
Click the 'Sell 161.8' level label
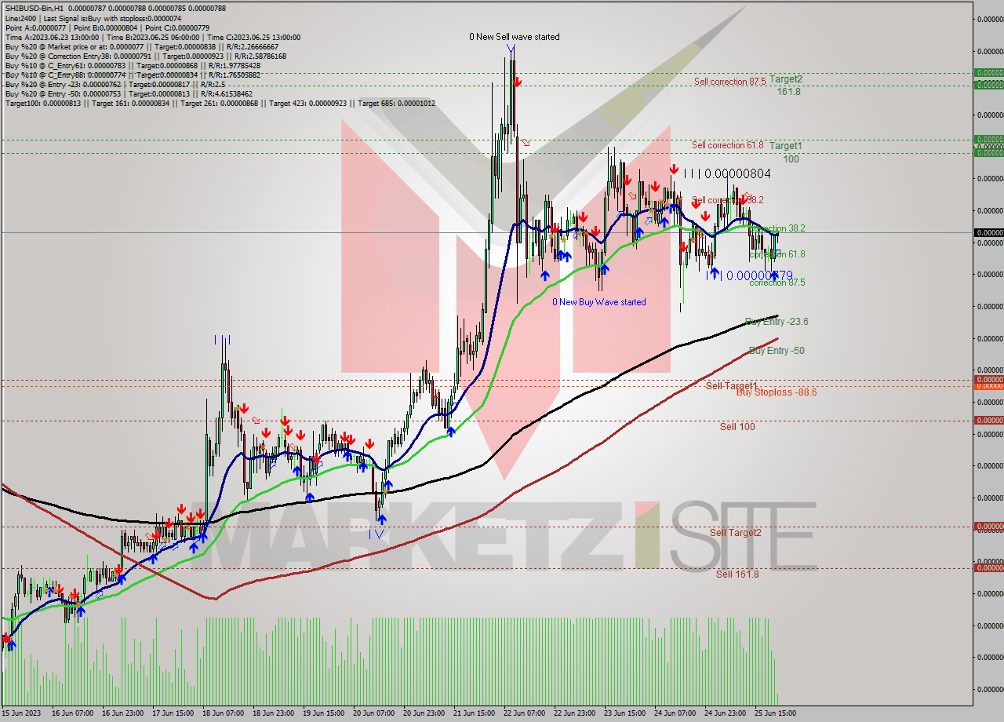737,574
